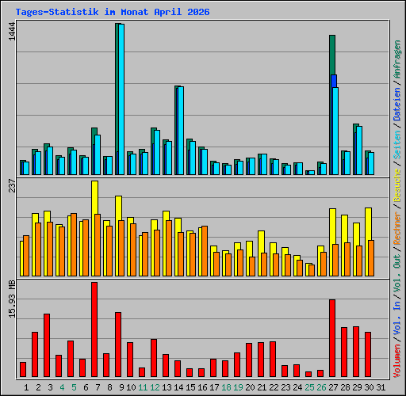The height and width of the screenshot is (396, 406).
Task: Click day label 27 on x-axis
Action: (333, 387)
